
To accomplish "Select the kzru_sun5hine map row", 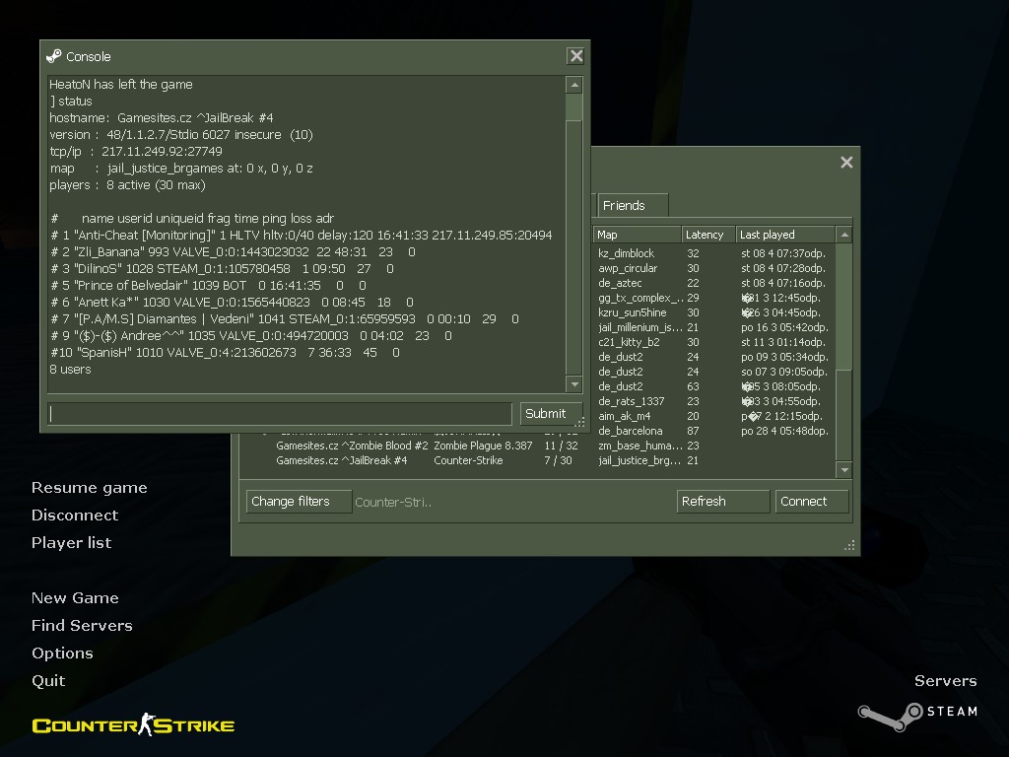I will (714, 312).
